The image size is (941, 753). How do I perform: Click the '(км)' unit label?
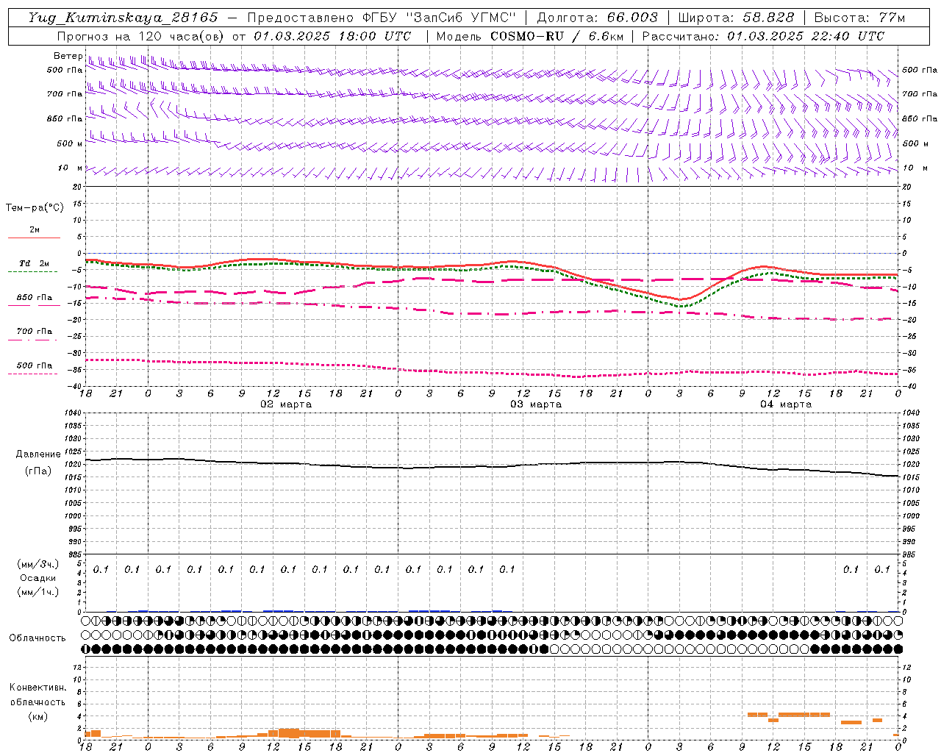coord(37,716)
